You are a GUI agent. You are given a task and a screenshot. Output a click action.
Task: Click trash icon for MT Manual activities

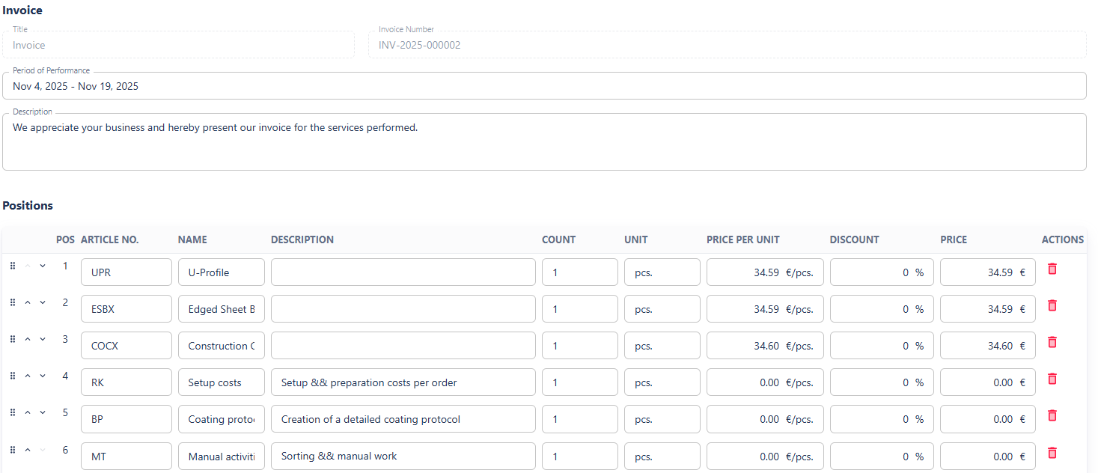1052,452
